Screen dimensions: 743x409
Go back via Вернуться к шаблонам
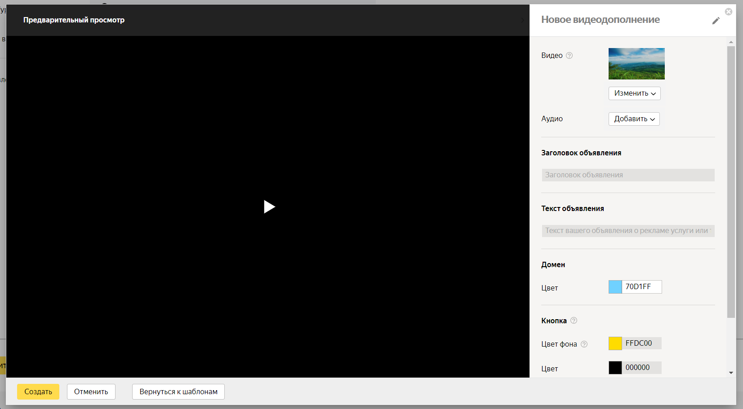[x=178, y=391]
